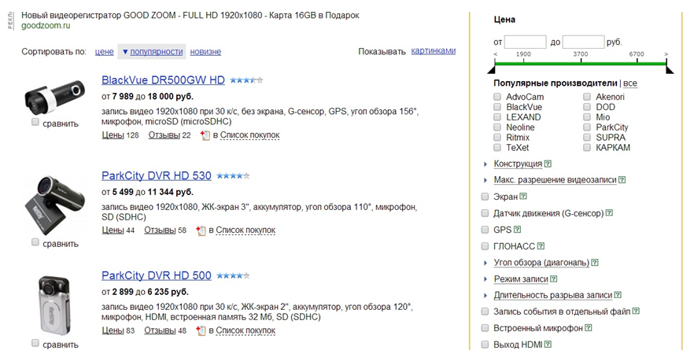The width and height of the screenshot is (683, 354).
Task: Tick the сравнить checkbox under BlackVue camera
Action: coord(35,123)
